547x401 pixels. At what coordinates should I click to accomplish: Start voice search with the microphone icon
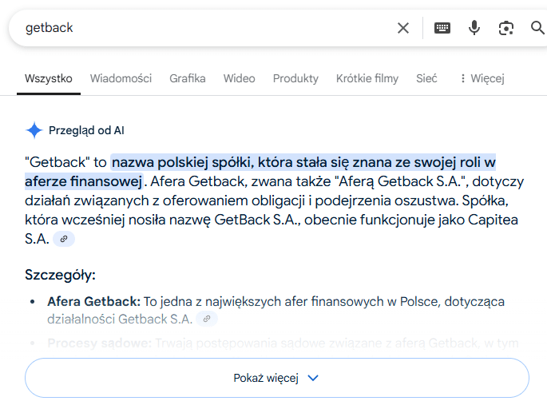point(474,28)
